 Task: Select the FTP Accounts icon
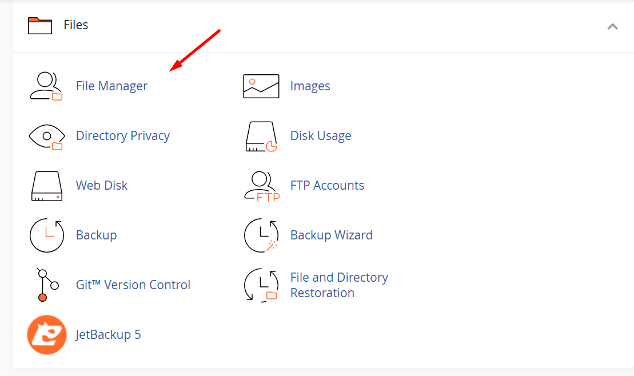(x=261, y=185)
